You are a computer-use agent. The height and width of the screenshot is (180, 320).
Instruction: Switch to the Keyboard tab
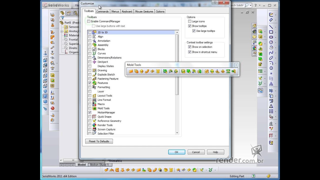127,11
